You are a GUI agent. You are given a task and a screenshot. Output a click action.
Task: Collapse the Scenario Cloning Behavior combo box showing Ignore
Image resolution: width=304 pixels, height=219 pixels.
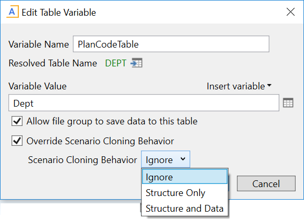[x=166, y=159]
